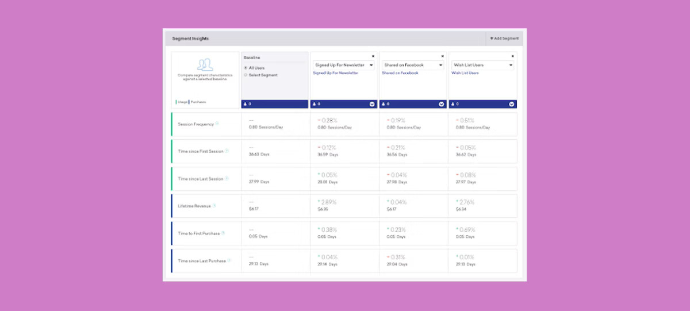Click the two-users compare segment icon
Screen dimensions: 690x311
tap(205, 65)
